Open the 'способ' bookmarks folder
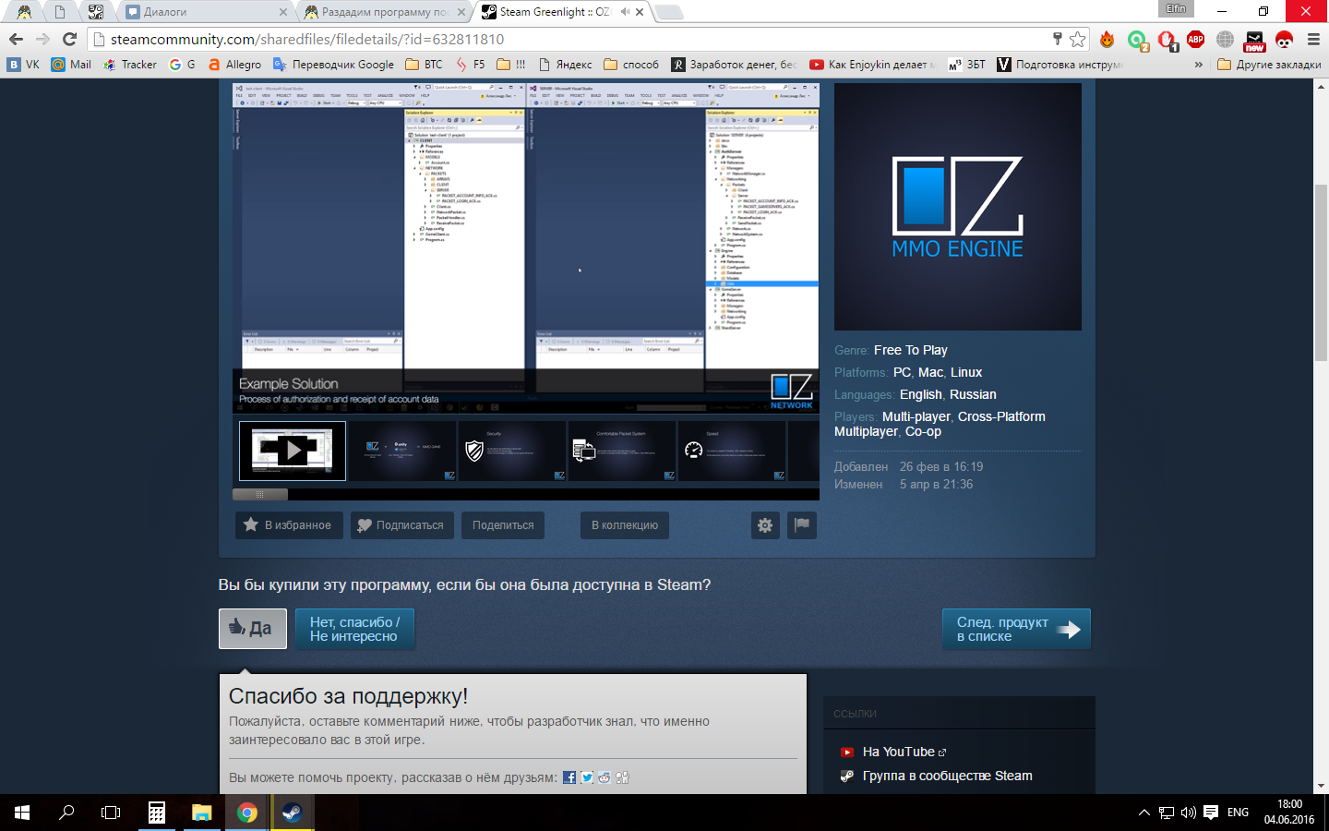 (x=631, y=65)
